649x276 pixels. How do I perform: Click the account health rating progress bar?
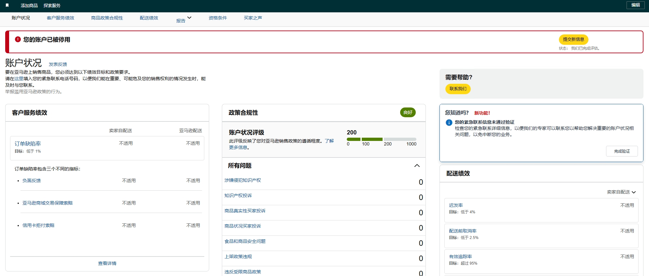click(381, 139)
